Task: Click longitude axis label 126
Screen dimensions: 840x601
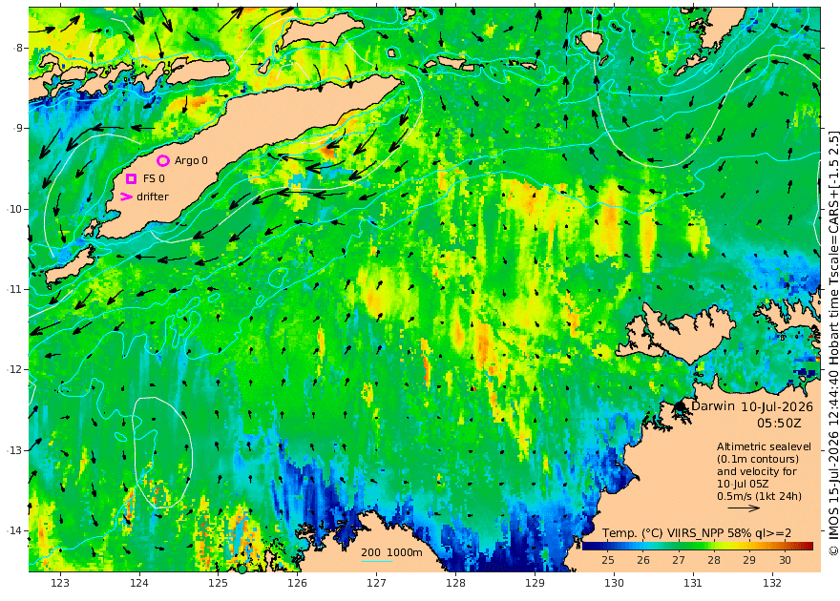Action: tap(297, 583)
